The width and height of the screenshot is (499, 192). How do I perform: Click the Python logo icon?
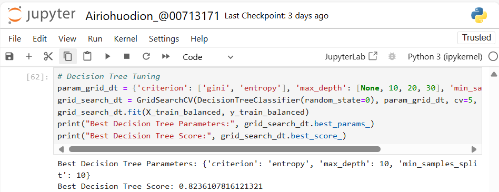pyautogui.click(x=479, y=15)
